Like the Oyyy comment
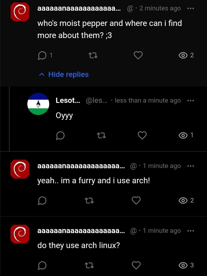207x276 pixels. (142, 135)
